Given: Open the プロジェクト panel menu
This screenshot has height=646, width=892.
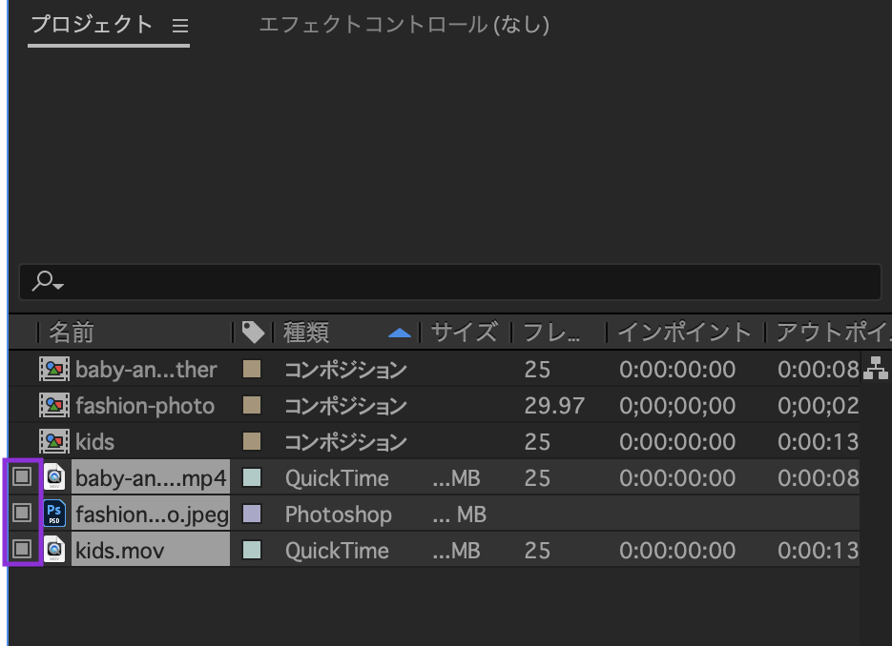Looking at the screenshot, I should pos(180,27).
